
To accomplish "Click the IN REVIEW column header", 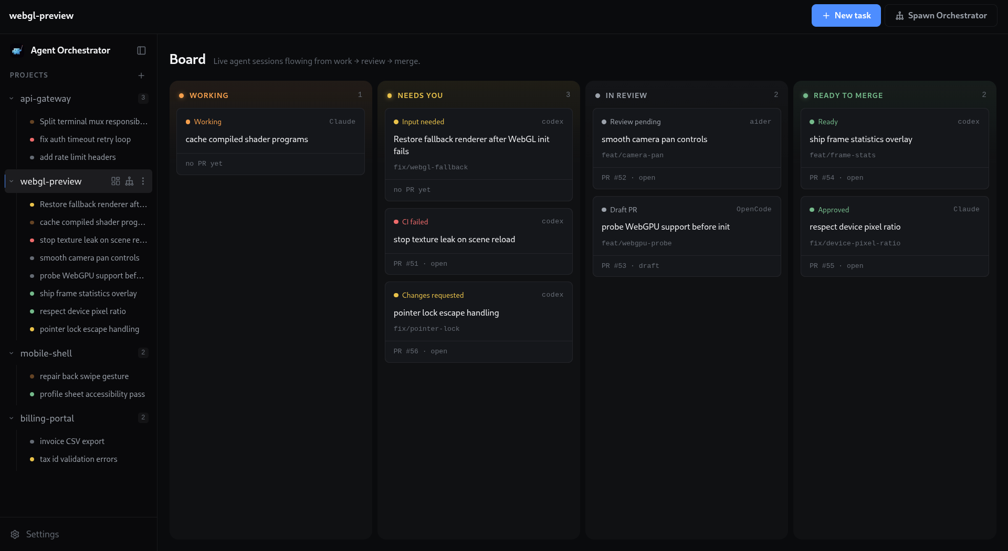I will click(x=626, y=95).
